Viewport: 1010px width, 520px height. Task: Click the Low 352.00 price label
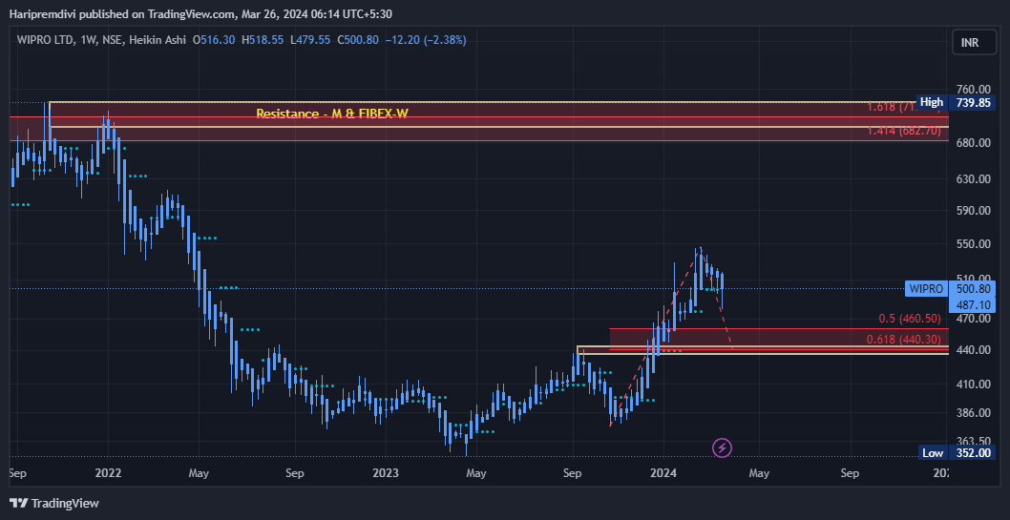click(956, 452)
